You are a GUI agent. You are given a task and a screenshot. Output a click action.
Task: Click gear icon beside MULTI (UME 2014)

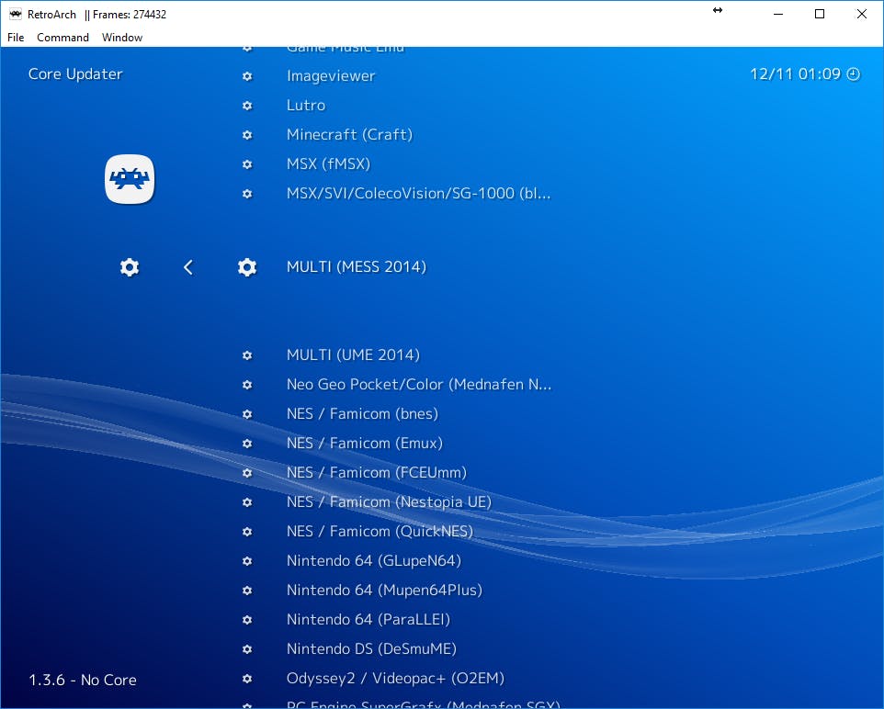coord(247,355)
